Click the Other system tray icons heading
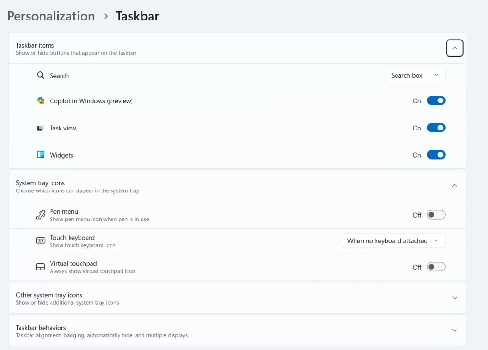The width and height of the screenshot is (488, 350). tap(49, 295)
